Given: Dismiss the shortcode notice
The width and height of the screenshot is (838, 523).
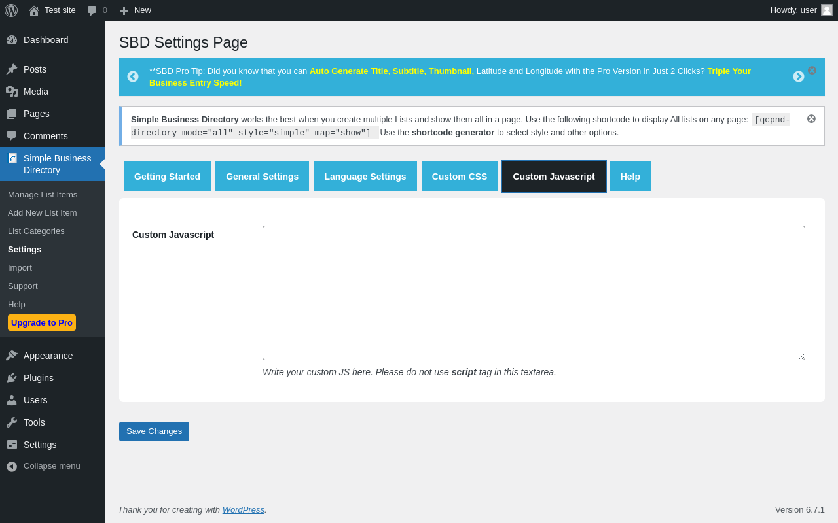Looking at the screenshot, I should pos(812,119).
